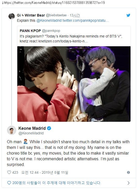Follow the knetizen.com/todays-kento-n… link
Image resolution: width=138 pixels, height=190 pixels.
(x=63, y=41)
